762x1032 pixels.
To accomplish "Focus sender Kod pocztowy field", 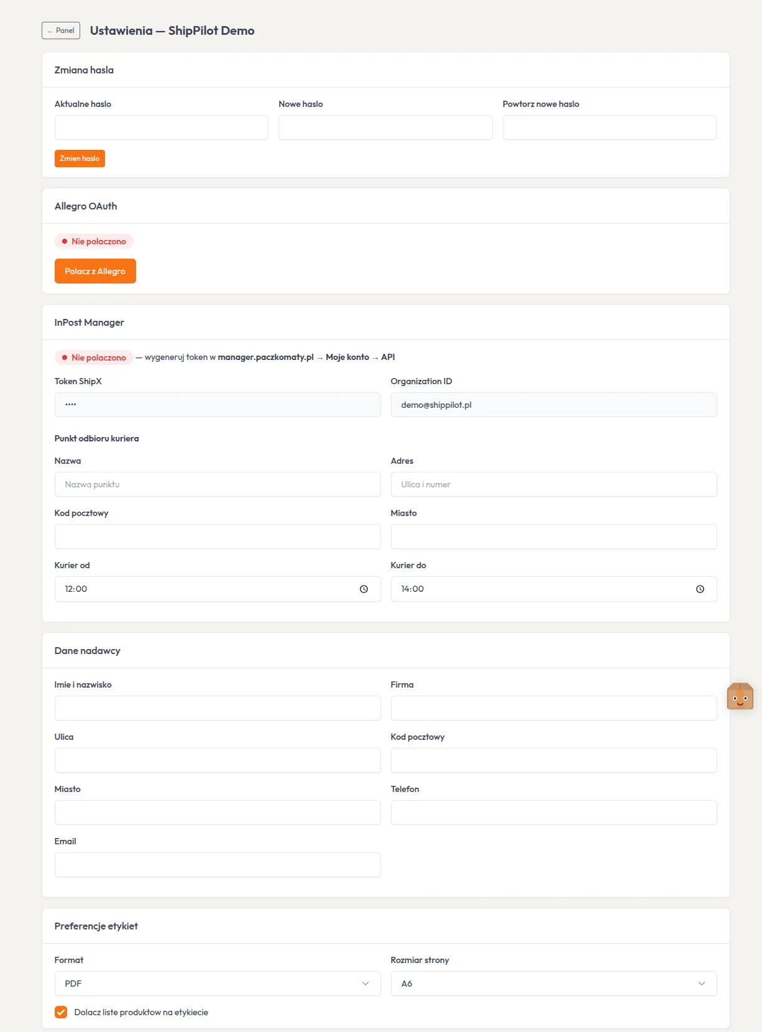I will (554, 760).
